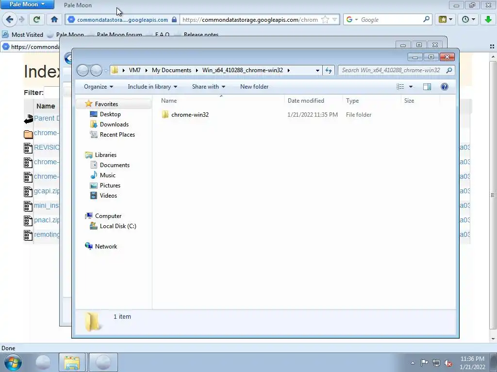Open the Action Center flag icon
The height and width of the screenshot is (372, 497).
424,363
